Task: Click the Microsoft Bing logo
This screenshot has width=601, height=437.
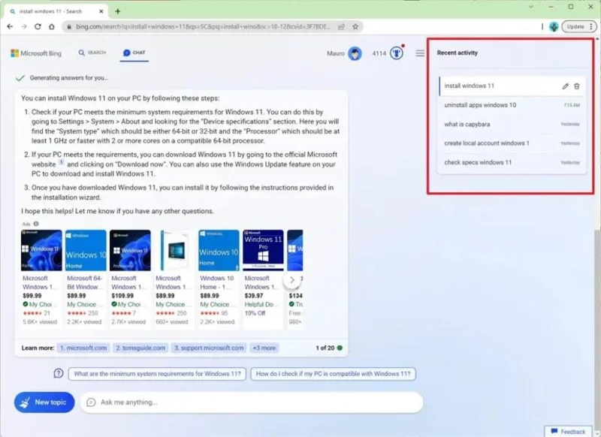Action: click(x=36, y=53)
